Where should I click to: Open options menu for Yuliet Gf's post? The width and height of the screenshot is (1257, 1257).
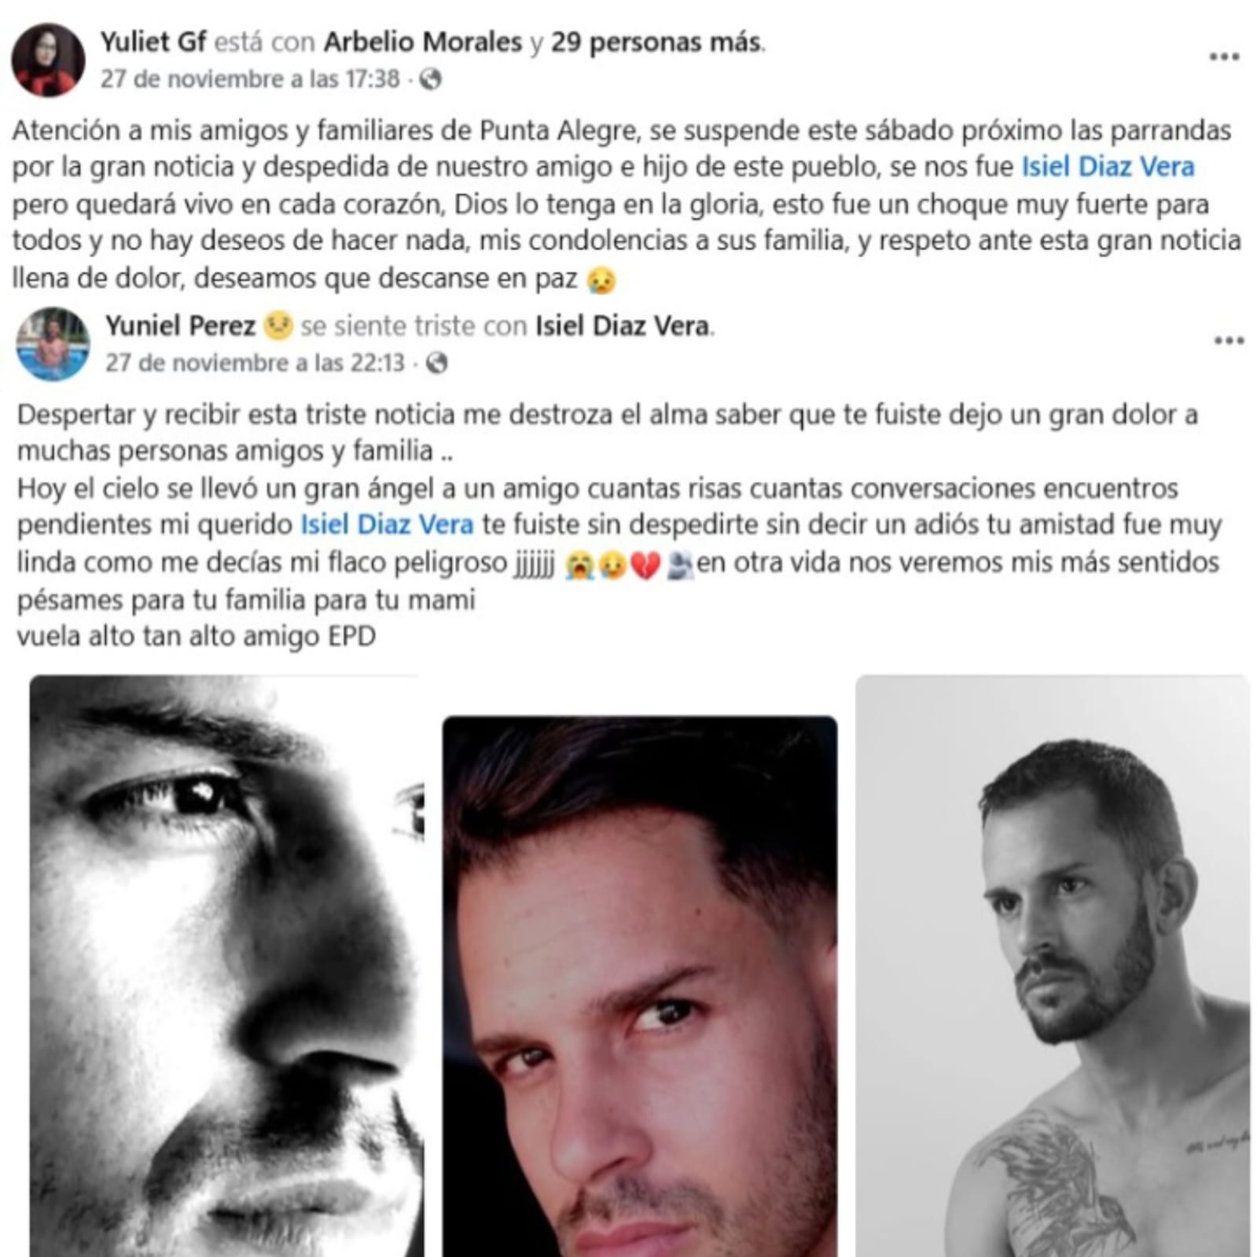(1224, 57)
